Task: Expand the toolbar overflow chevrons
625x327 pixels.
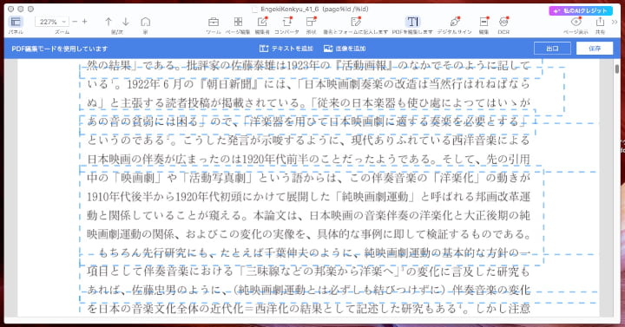Action: (x=615, y=22)
